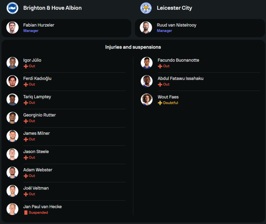Open Ferdi Kadıoğlu's player profile
Image resolution: width=266 pixels, height=224 pixels.
click(37, 78)
